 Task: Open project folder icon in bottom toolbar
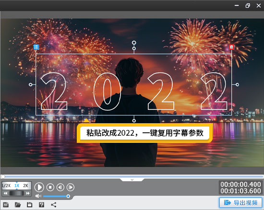coord(18,205)
